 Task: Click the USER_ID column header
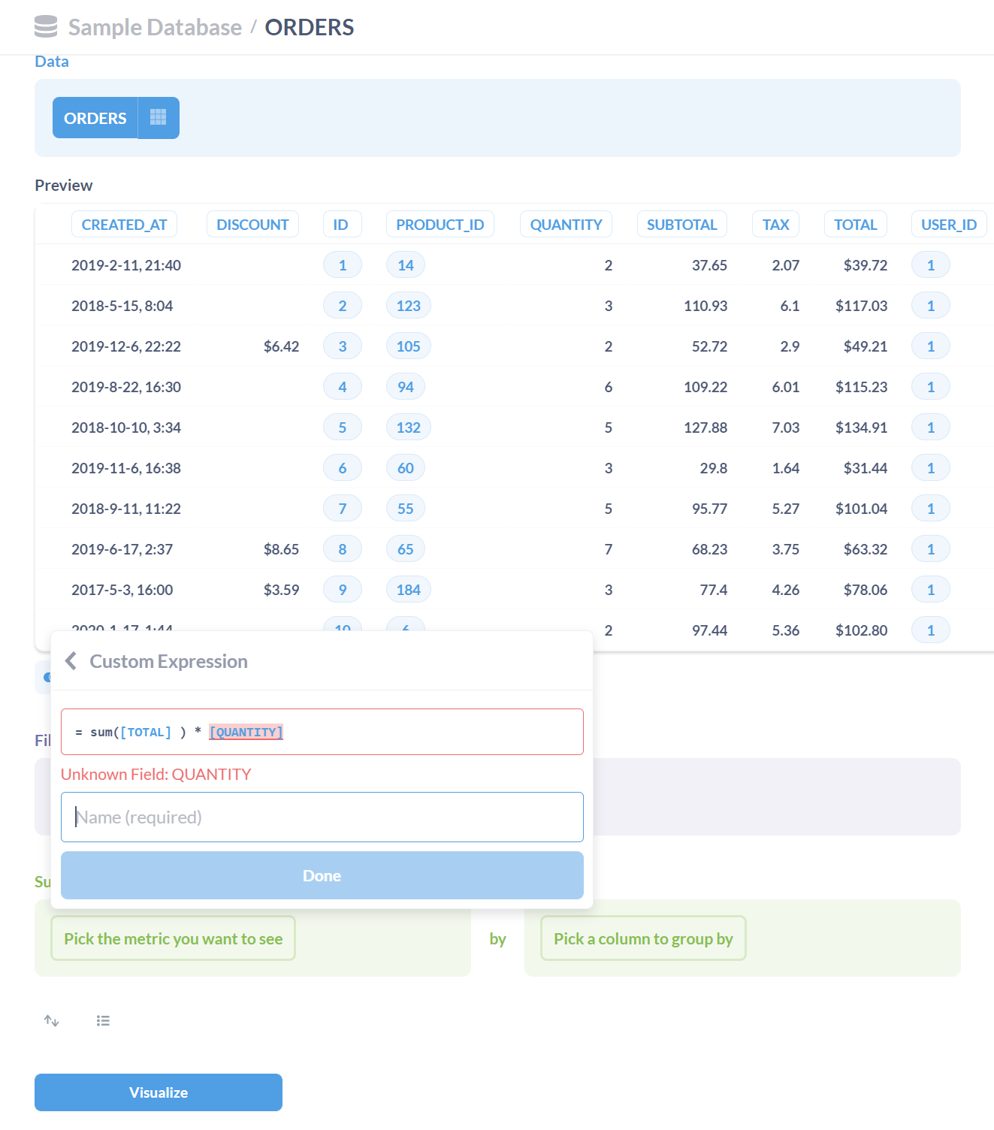(x=949, y=225)
